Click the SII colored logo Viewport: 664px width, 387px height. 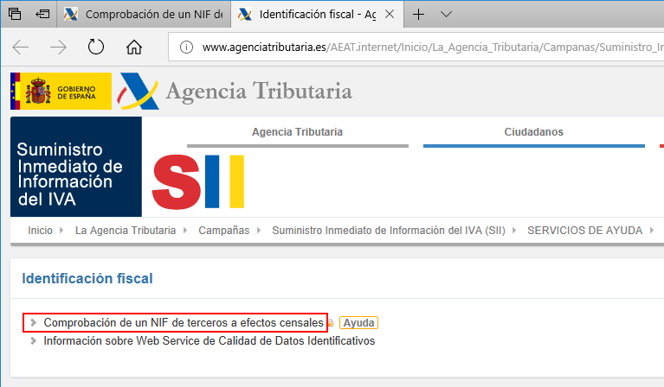198,181
